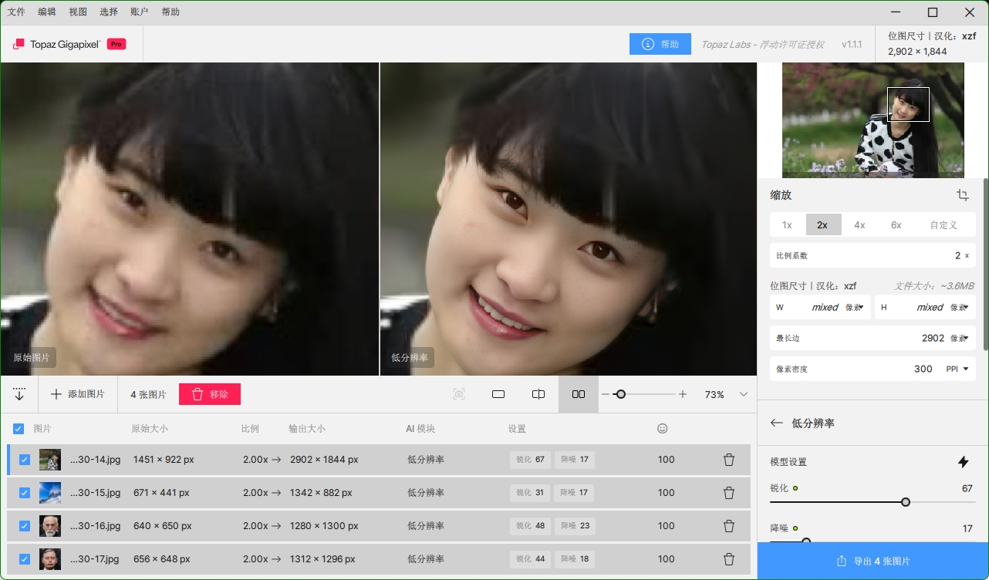Click the crop icon beside 缩放
989x580 pixels.
pos(962,195)
